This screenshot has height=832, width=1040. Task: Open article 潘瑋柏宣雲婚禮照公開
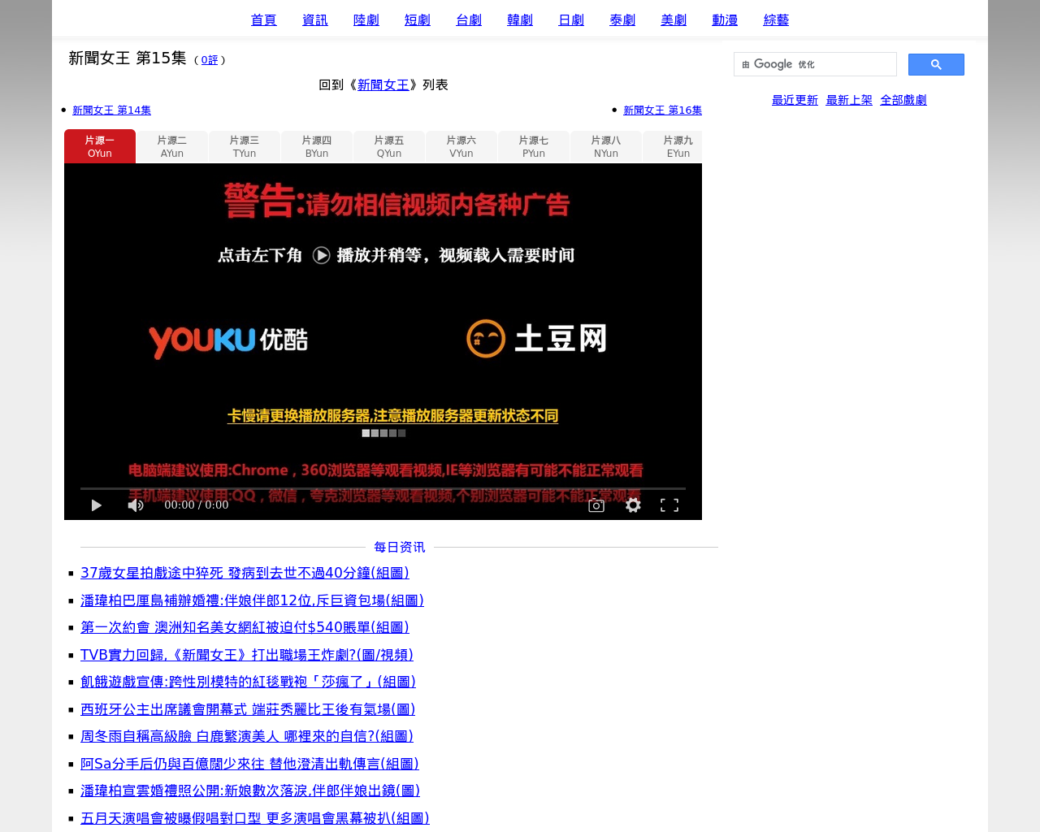pos(250,791)
